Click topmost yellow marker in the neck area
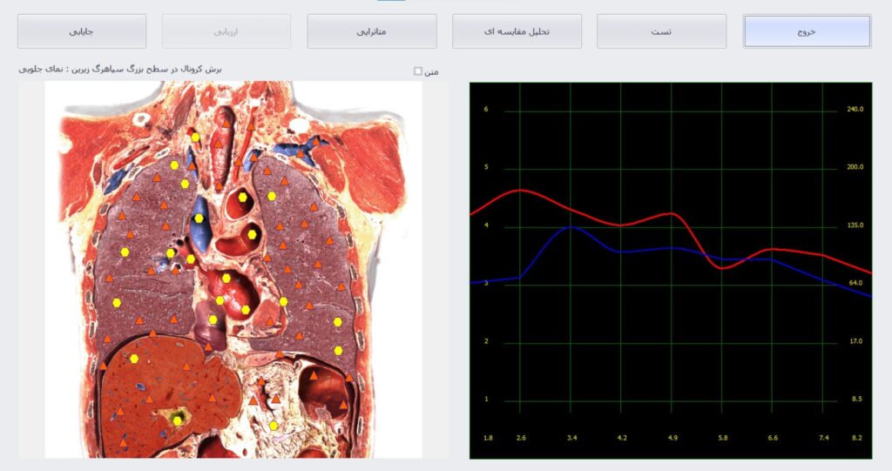The height and width of the screenshot is (471, 892). point(196,137)
